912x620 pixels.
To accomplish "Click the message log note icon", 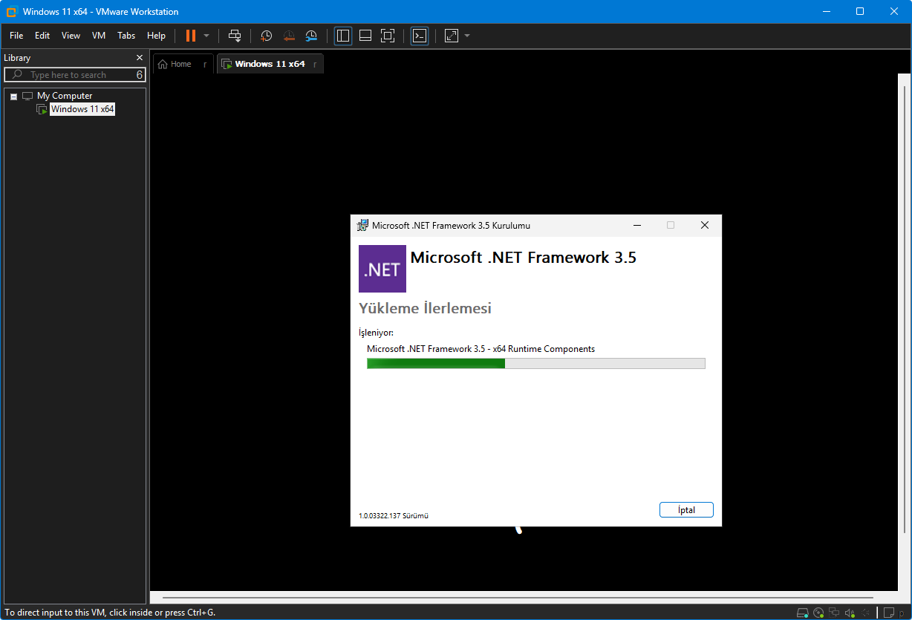I will [x=889, y=613].
